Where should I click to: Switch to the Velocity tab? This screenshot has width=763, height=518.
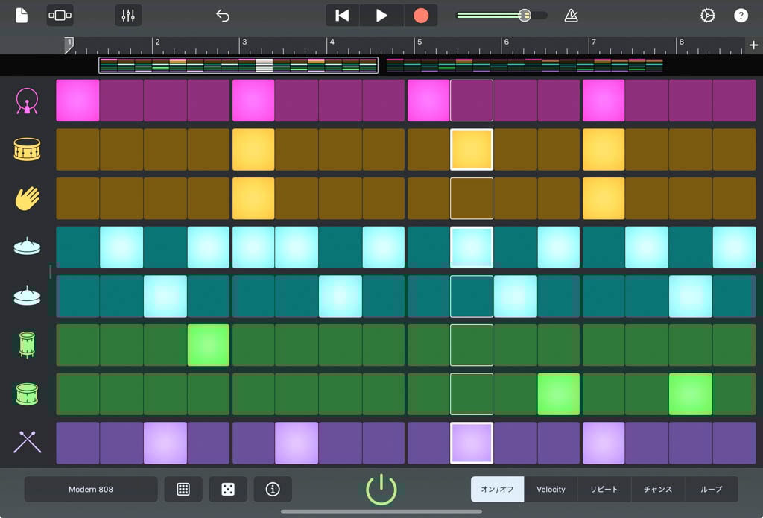551,490
